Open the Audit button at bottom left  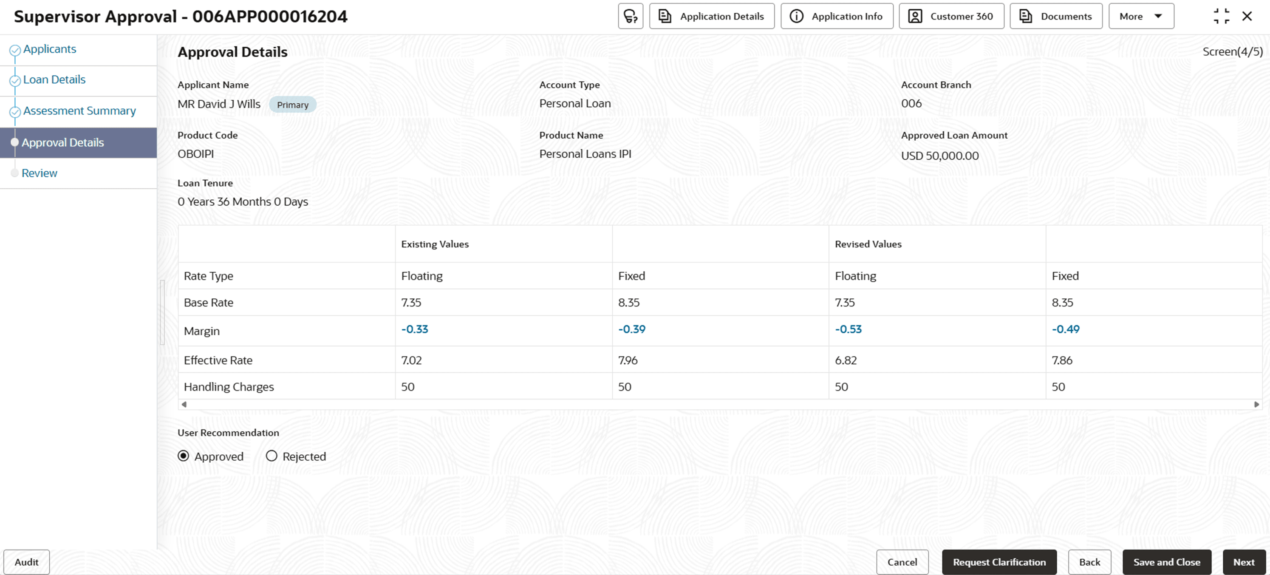(x=27, y=562)
